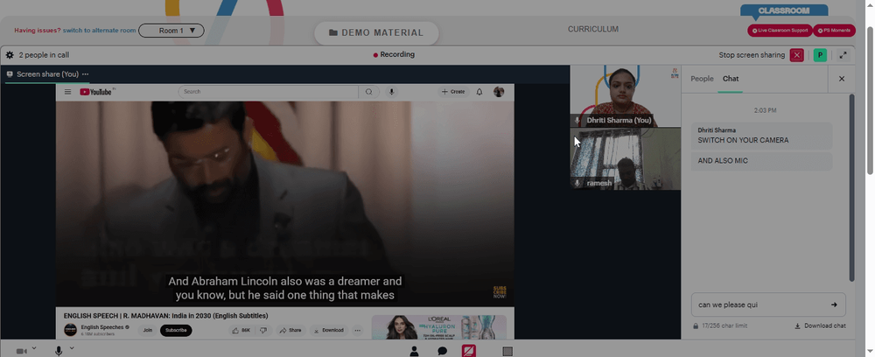Viewport: 875px width, 357px height.
Task: Open the Room 1 dropdown
Action: 171,31
